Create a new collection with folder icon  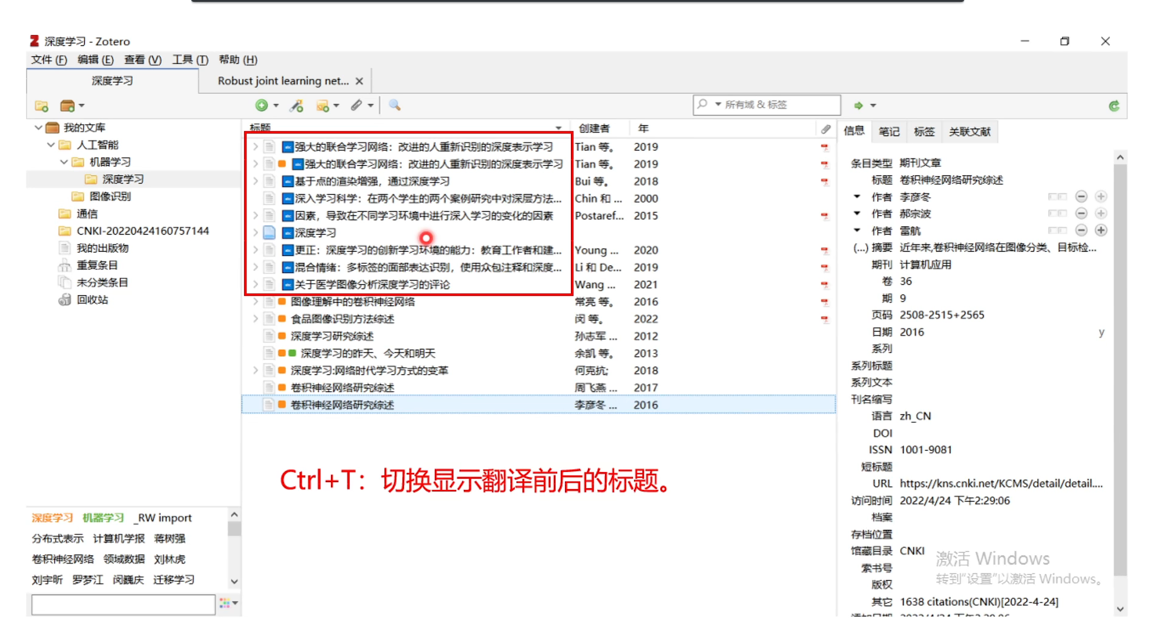tap(40, 105)
